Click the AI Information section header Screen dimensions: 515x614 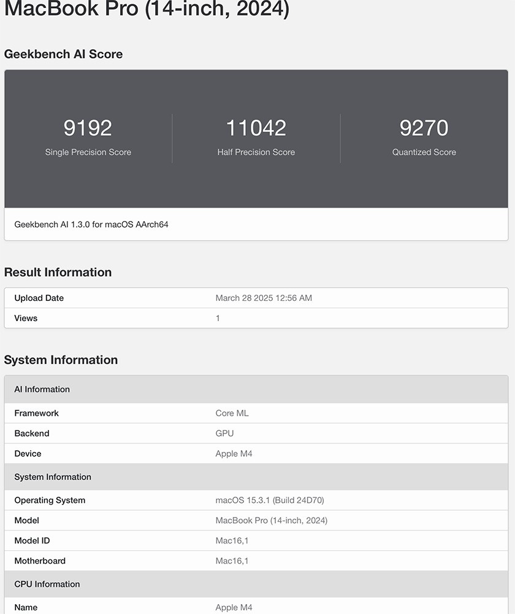click(x=42, y=389)
